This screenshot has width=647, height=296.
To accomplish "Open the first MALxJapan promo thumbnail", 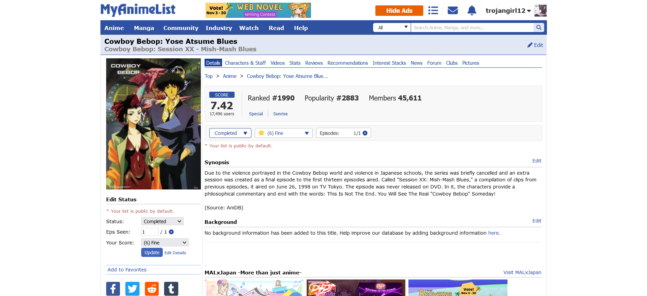I will pyautogui.click(x=254, y=288).
